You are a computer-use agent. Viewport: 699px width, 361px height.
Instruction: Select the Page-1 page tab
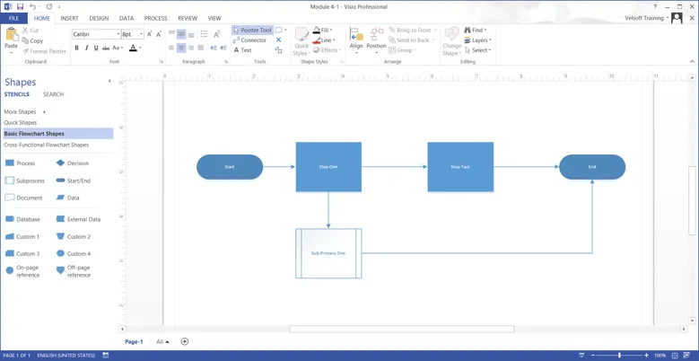134,342
